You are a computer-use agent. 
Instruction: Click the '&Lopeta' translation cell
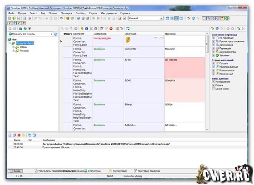click(x=185, y=90)
